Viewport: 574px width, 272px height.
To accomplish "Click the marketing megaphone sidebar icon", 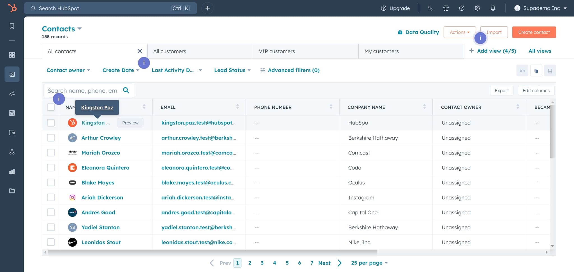I will (12, 94).
